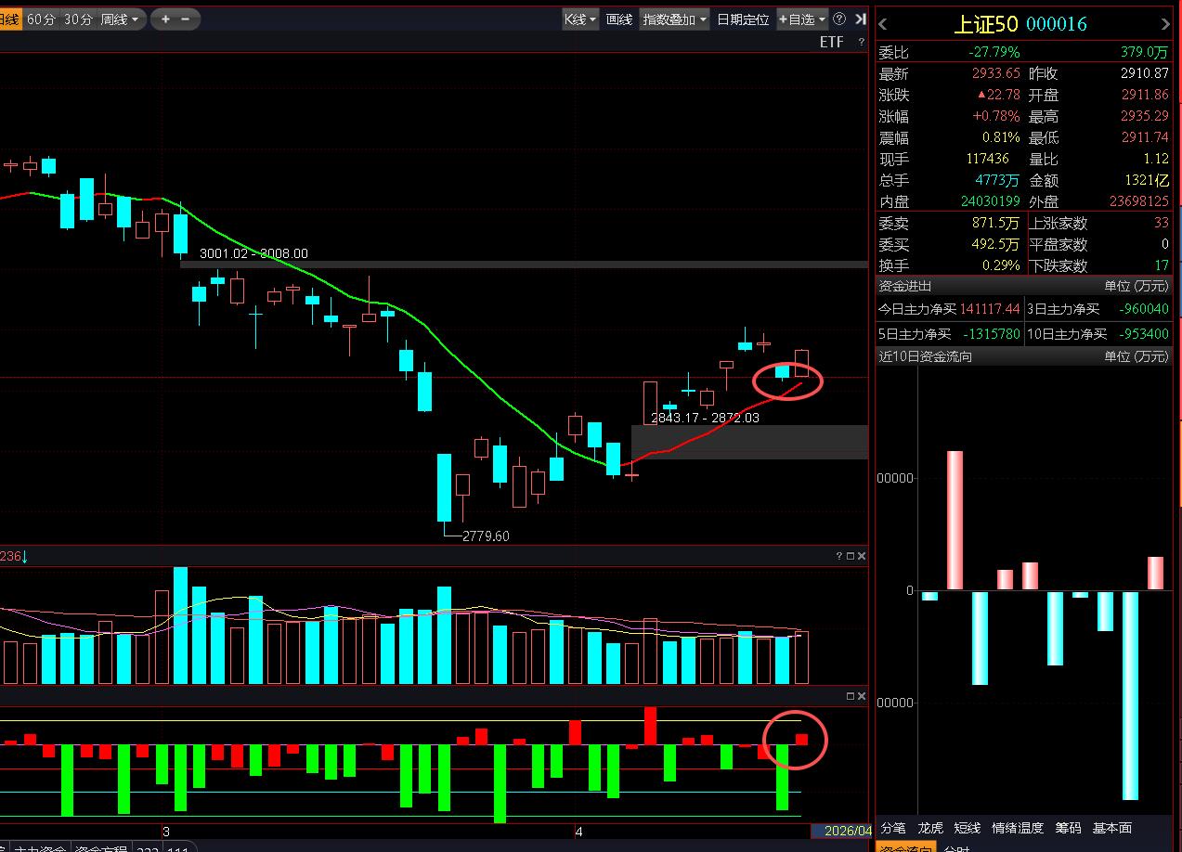Switch to the 龙虎 tab
The width and height of the screenshot is (1182, 852).
click(x=930, y=828)
